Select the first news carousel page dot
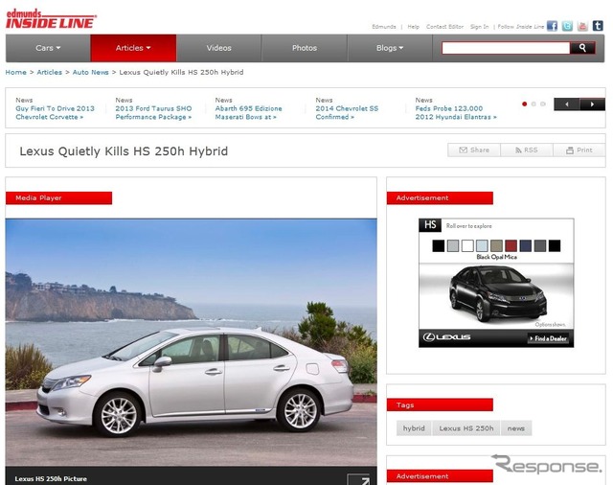This screenshot has width=613, height=485. point(524,104)
